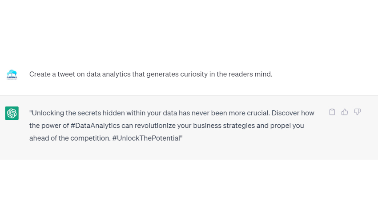Click the user prompt starting "Create a tweet"
Screen dimensions: 378x224
150,74
